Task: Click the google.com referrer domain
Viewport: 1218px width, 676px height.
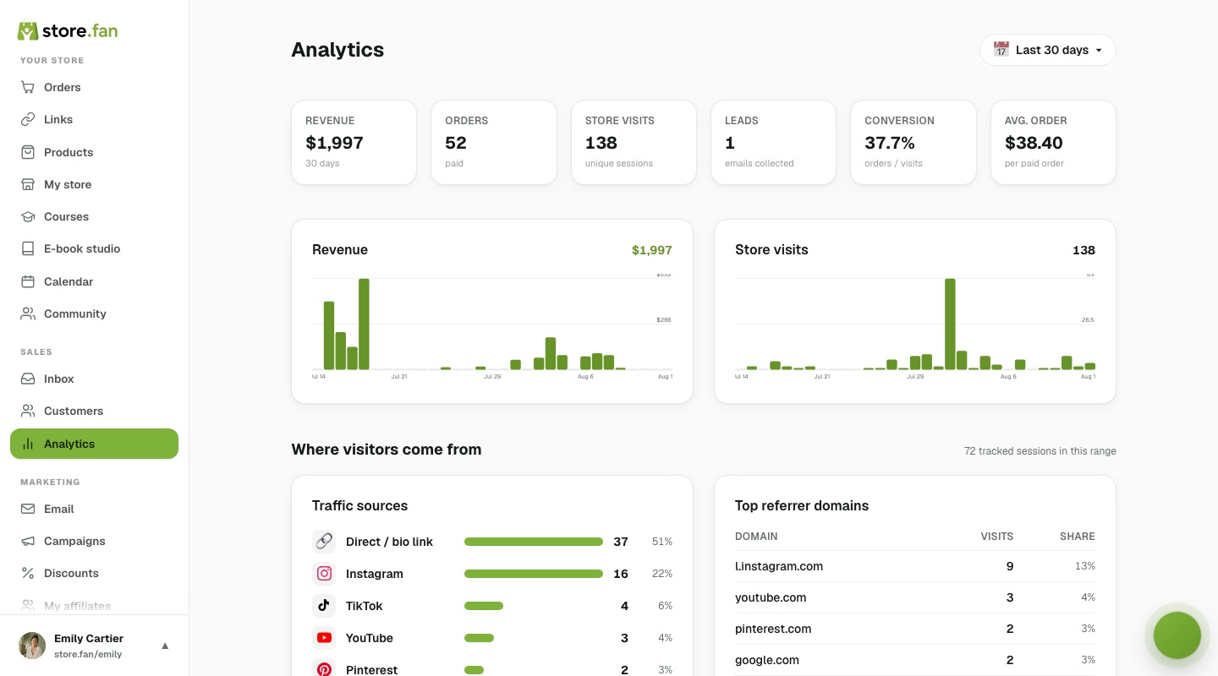Action: click(767, 660)
